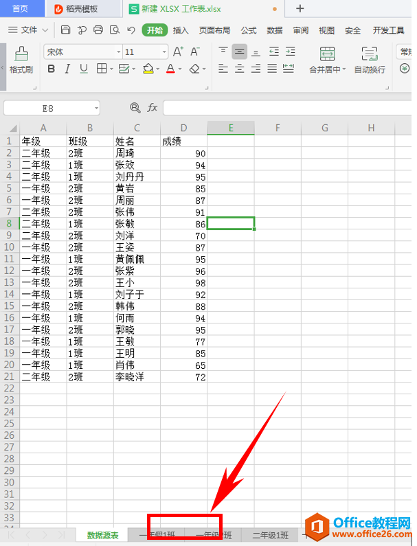Image resolution: width=417 pixels, height=546 pixels.
Task: Open a new document tab with plus
Action: tap(300, 8)
